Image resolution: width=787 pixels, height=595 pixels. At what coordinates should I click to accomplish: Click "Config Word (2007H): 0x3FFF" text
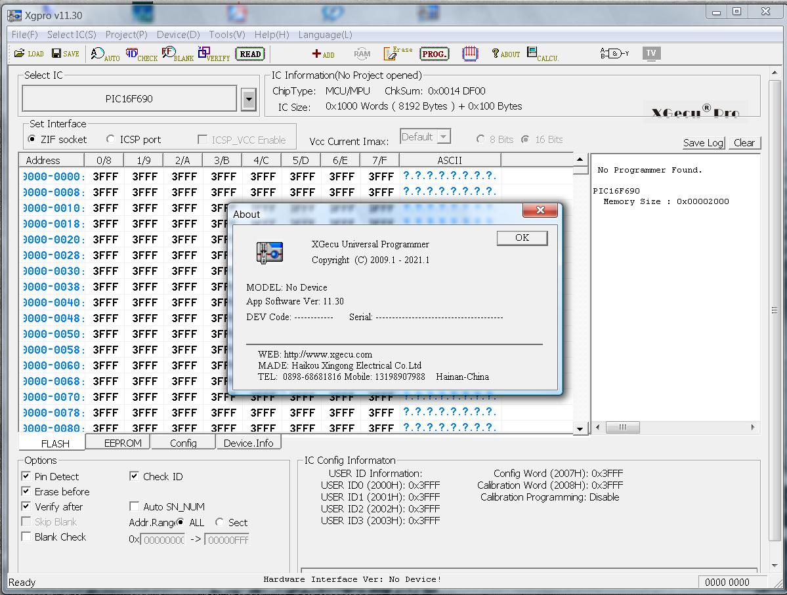(558, 474)
